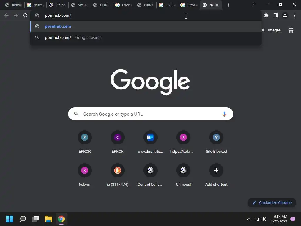This screenshot has height=226, width=301.
Task: Open the three-dot Chrome menu
Action: coord(295,15)
